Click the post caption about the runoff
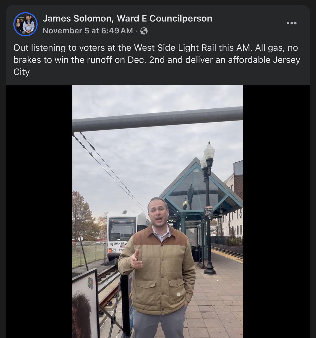The image size is (316, 338). (157, 60)
